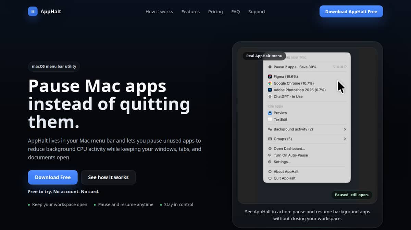Click the macOS menu bar utility badge
Screen dimensions: 411x230
[x=54, y=67]
